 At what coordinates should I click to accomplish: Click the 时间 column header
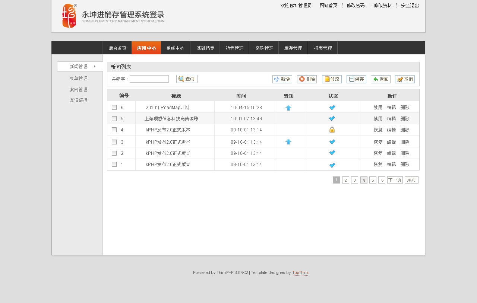(241, 96)
